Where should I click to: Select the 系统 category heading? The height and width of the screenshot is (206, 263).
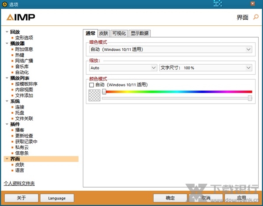pyautogui.click(x=15, y=101)
